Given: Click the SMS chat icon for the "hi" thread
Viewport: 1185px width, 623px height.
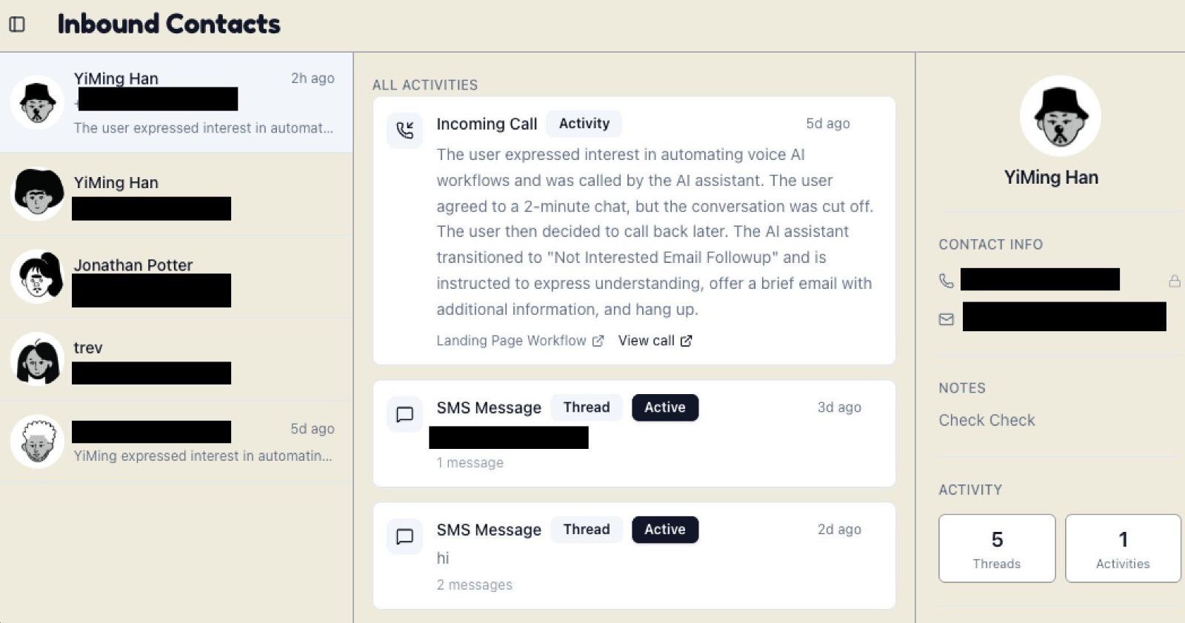Looking at the screenshot, I should tap(404, 536).
